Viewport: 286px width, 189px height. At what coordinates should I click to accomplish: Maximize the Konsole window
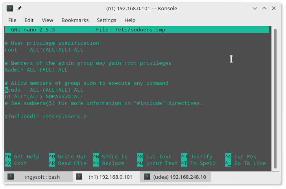click(264, 8)
